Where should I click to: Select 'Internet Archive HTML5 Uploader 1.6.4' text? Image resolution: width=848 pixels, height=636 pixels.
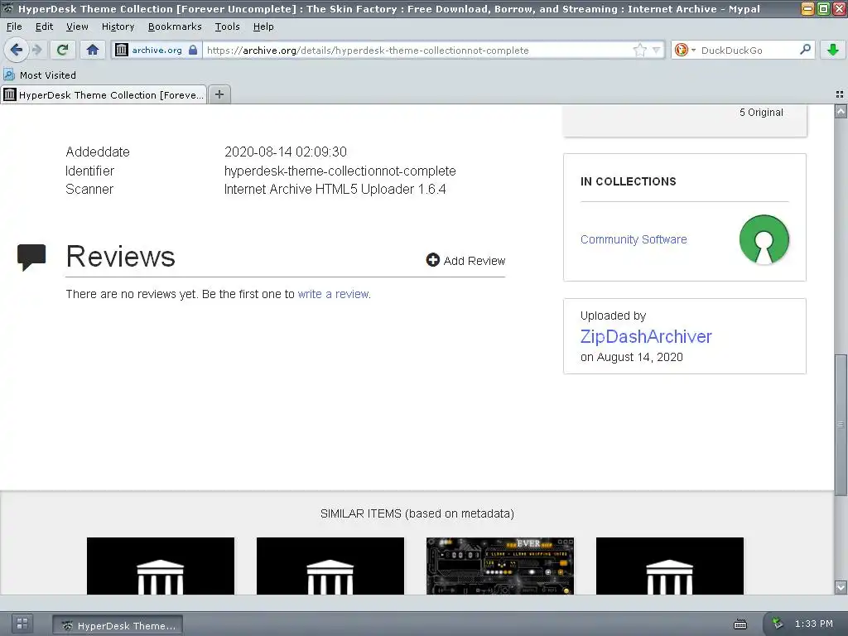[335, 190]
